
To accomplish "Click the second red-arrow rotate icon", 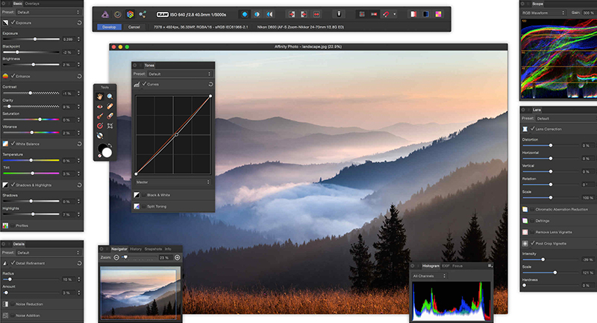I will [304, 14].
